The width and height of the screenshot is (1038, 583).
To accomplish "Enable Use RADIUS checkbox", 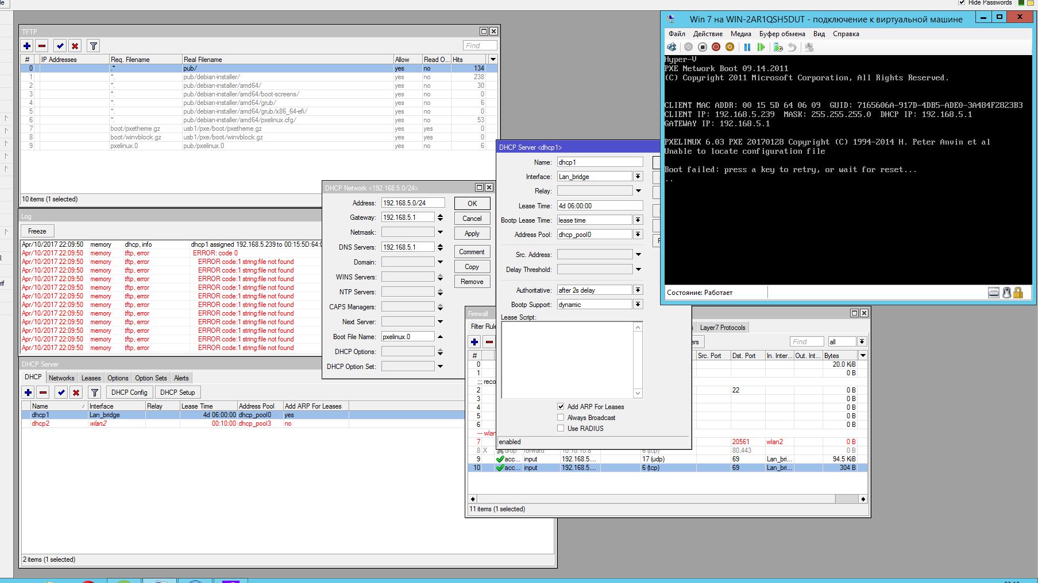I will click(561, 428).
